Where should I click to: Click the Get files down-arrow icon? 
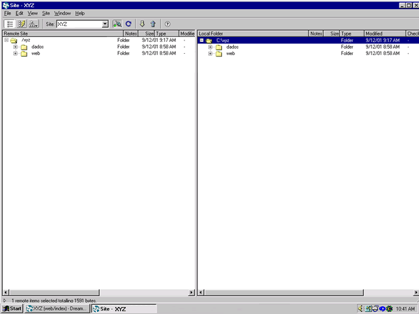click(142, 24)
